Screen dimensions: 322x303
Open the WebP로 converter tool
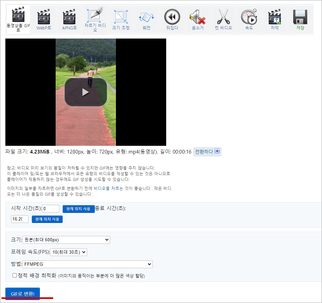click(44, 19)
